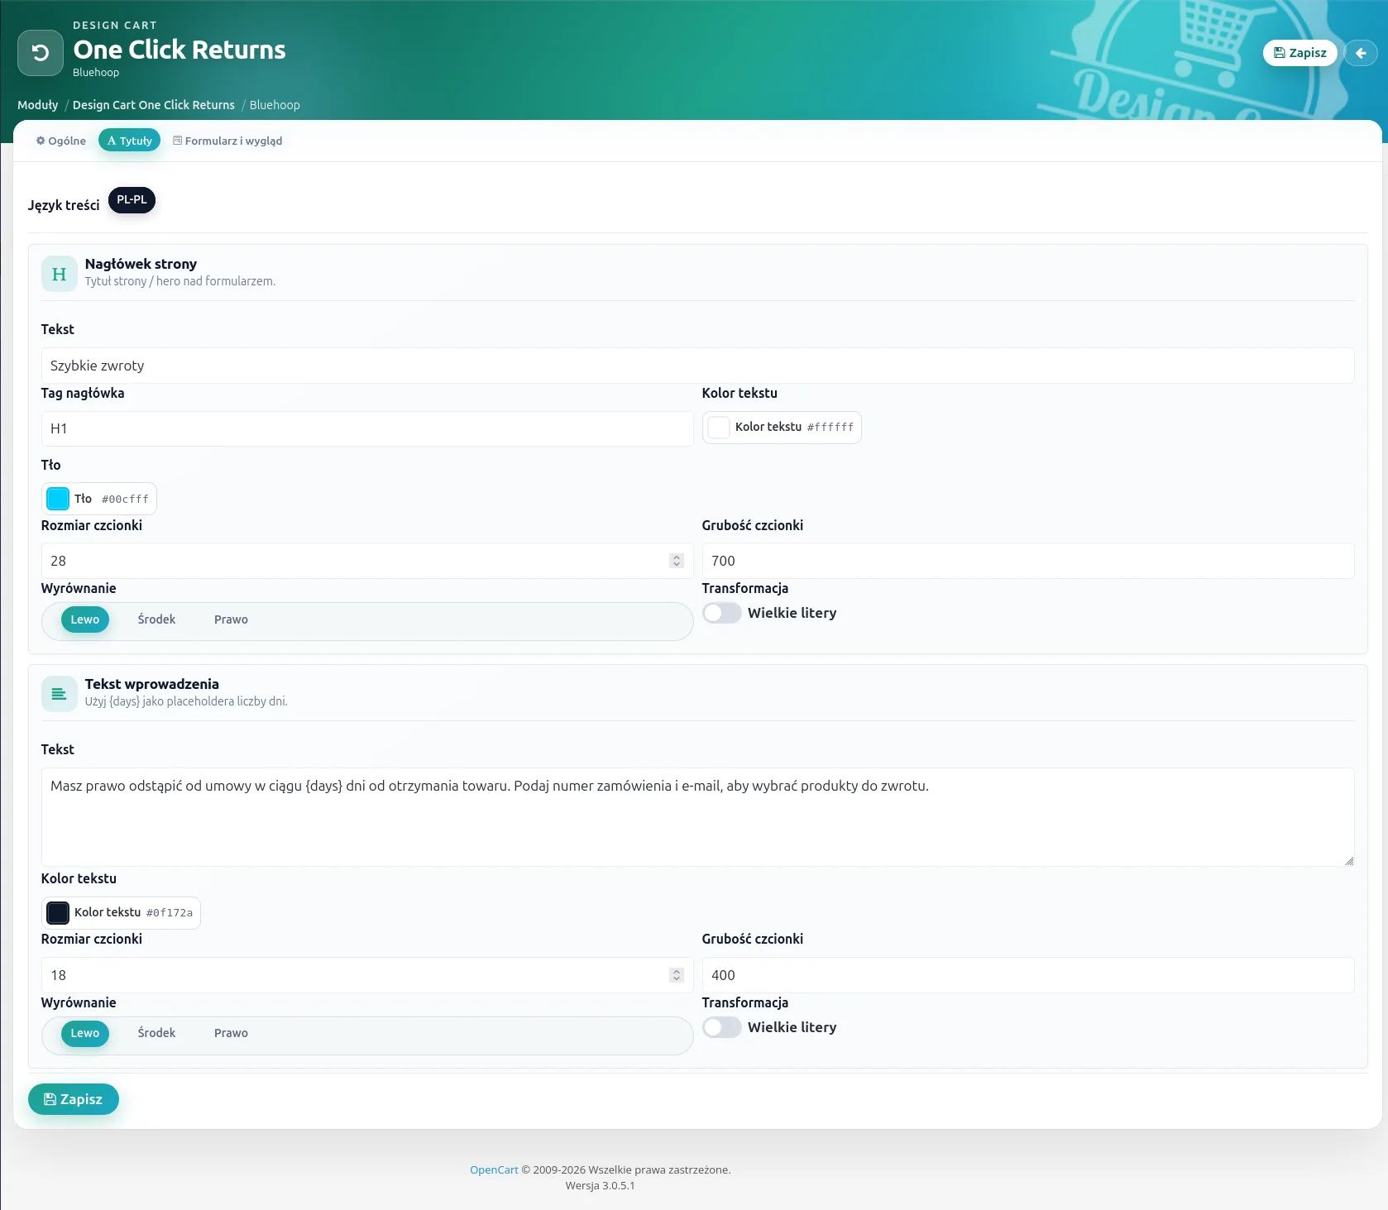This screenshot has height=1210, width=1388.
Task: Open header Grubość czcionki 700 dropdown
Action: tap(1028, 561)
